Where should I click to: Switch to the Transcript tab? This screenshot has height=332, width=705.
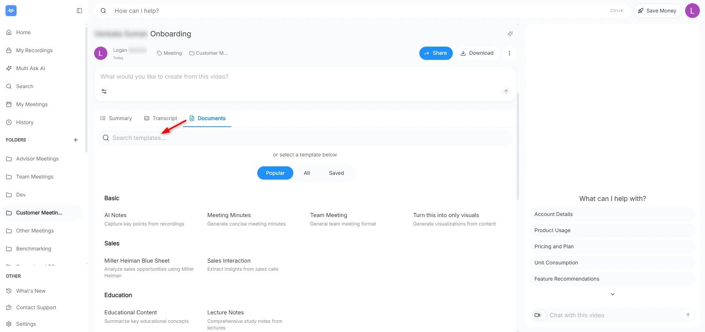coord(165,118)
